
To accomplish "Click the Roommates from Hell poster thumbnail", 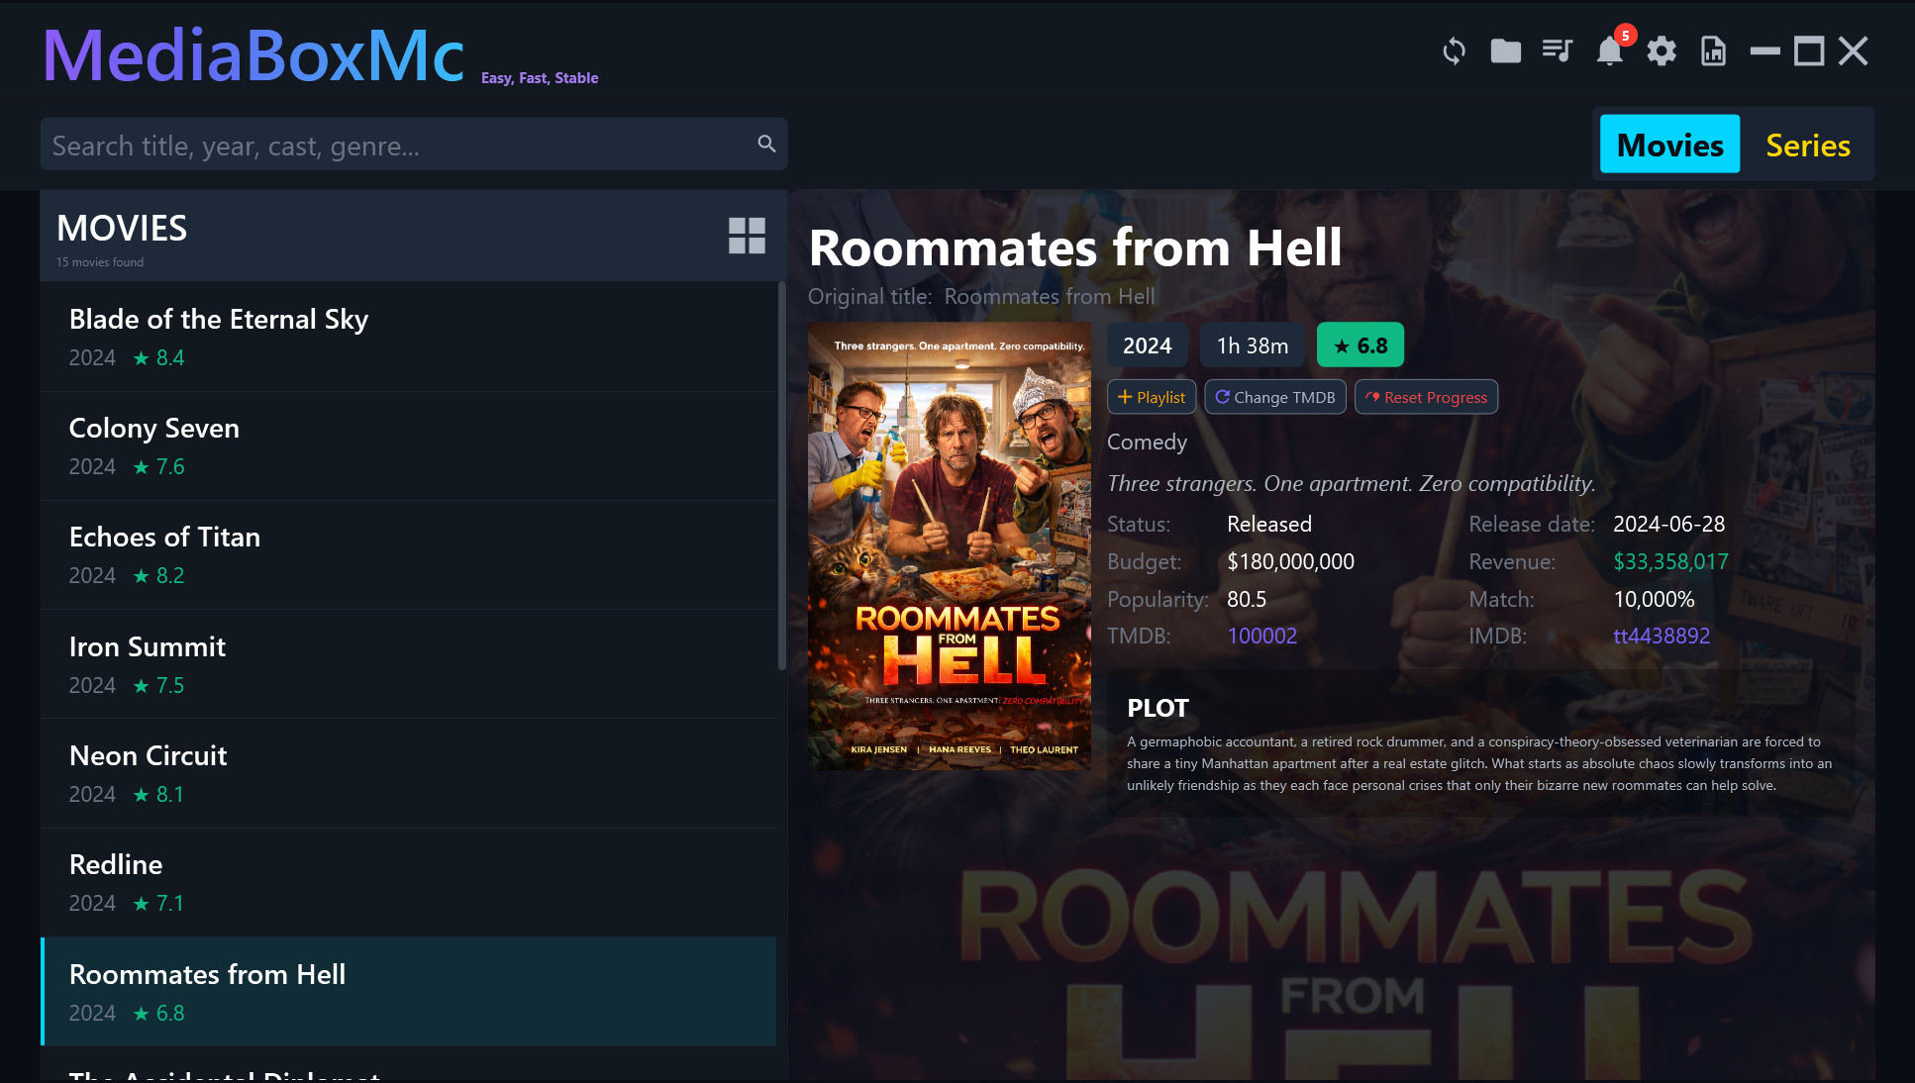I will (949, 545).
